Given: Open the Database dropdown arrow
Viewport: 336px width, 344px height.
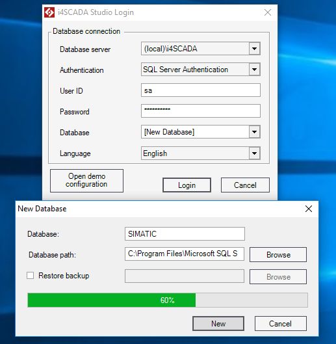Looking at the screenshot, I should click(x=254, y=132).
